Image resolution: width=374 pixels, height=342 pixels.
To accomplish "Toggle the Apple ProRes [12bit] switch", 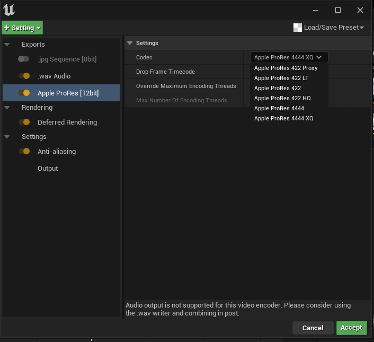I will coord(24,93).
